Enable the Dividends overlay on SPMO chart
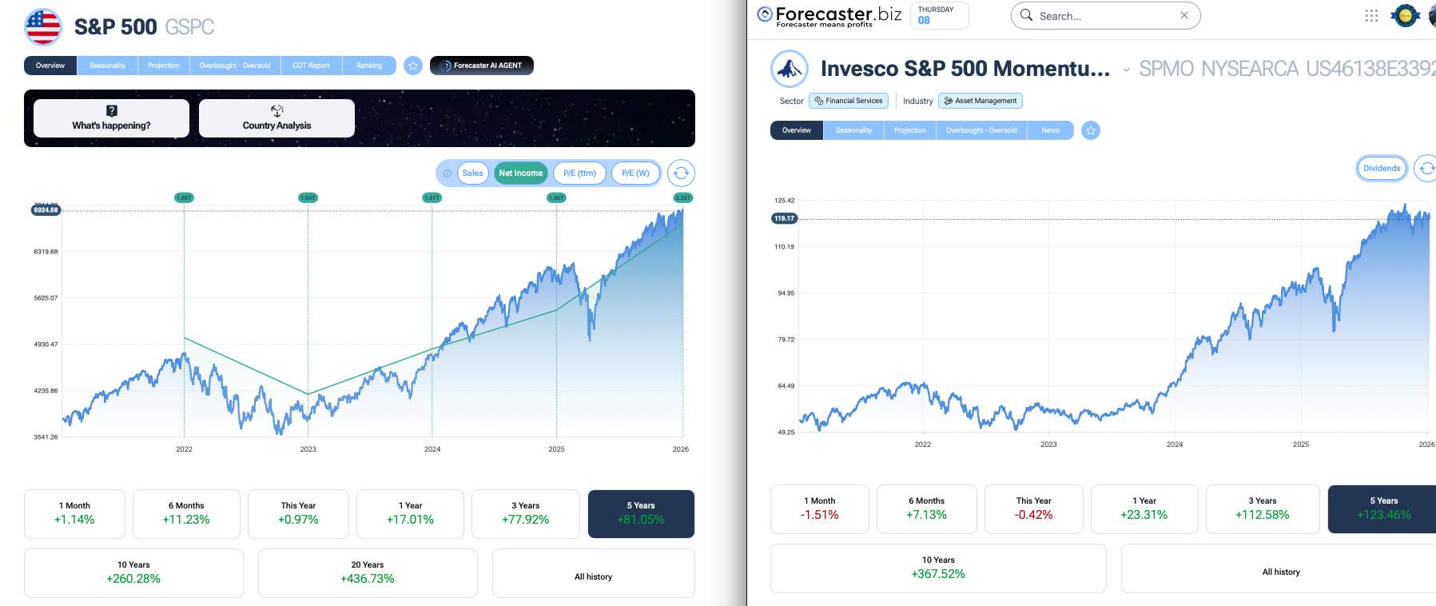The width and height of the screenshot is (1436, 606). point(1382,168)
